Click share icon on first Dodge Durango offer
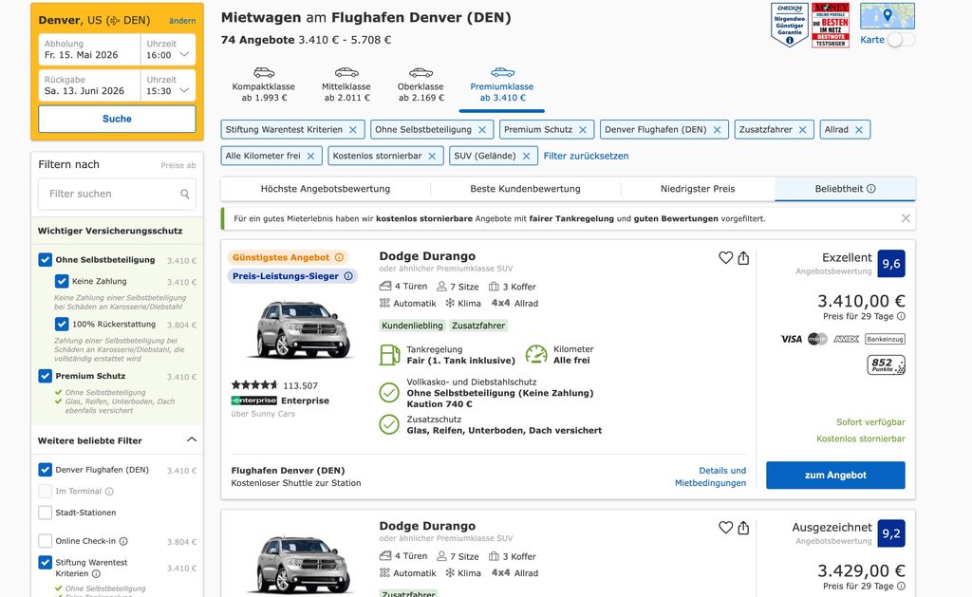Image resolution: width=972 pixels, height=597 pixels. [x=743, y=258]
